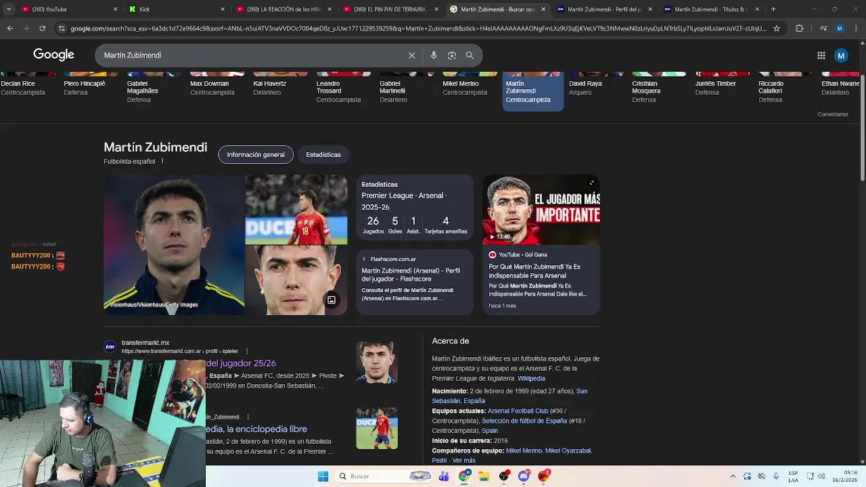Open the browser extensions puzzle icon
Image resolution: width=866 pixels, height=487 pixels.
point(799,28)
